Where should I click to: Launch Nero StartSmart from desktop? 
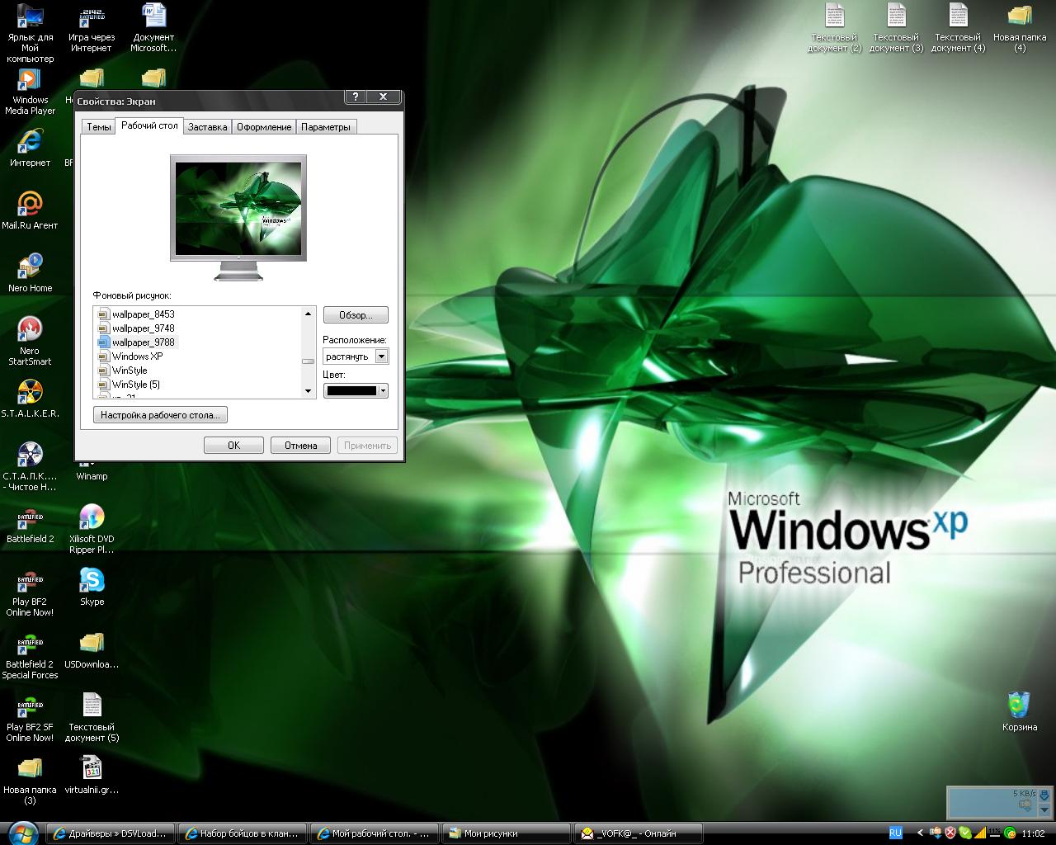pos(30,330)
